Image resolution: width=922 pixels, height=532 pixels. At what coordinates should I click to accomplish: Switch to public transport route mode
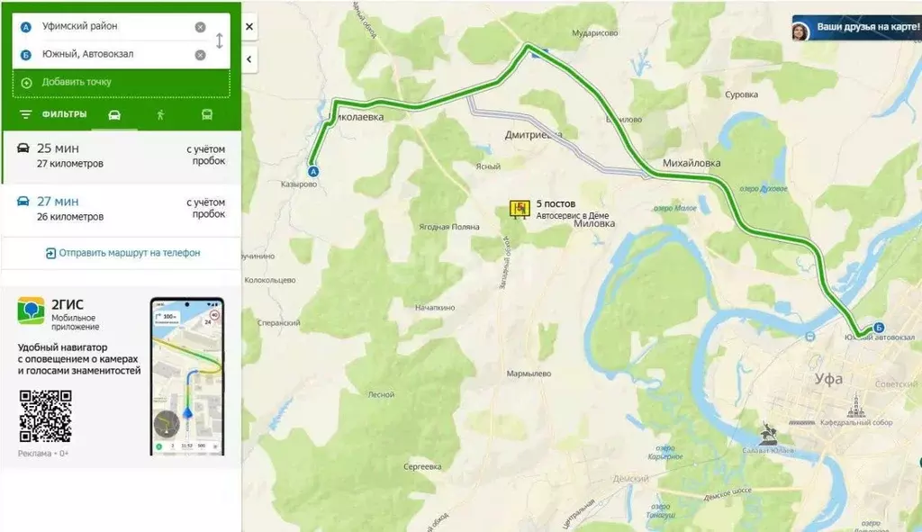pyautogui.click(x=207, y=114)
